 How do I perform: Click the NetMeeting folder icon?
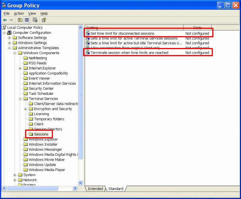26,58
